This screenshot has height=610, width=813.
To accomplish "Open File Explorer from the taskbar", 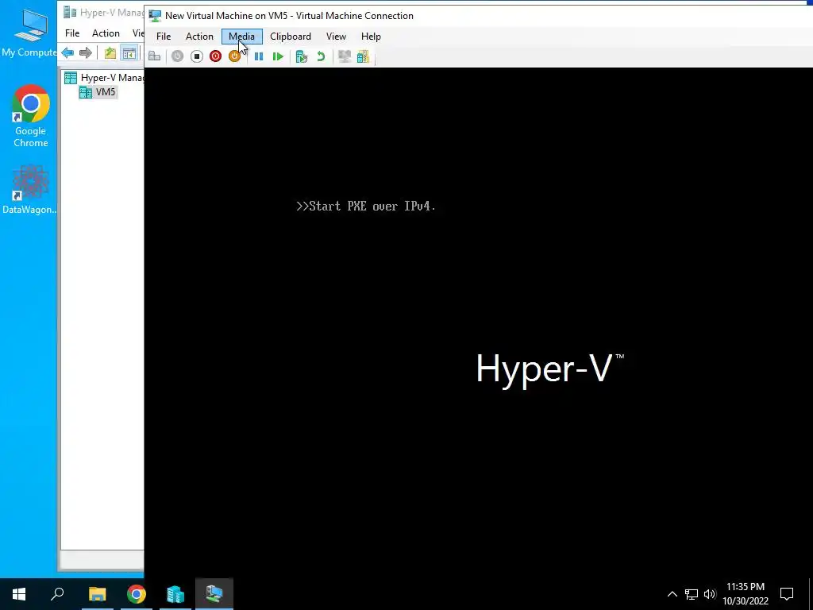I will coord(97,594).
